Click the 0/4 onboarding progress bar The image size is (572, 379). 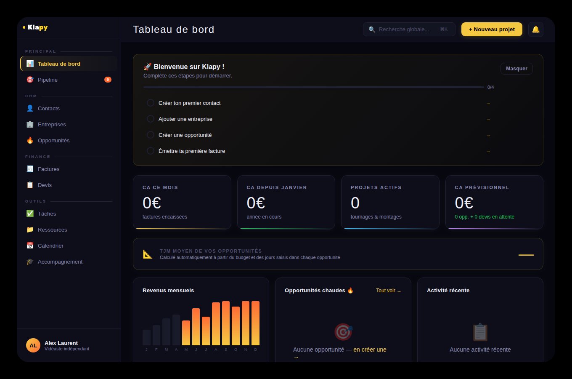tap(313, 87)
